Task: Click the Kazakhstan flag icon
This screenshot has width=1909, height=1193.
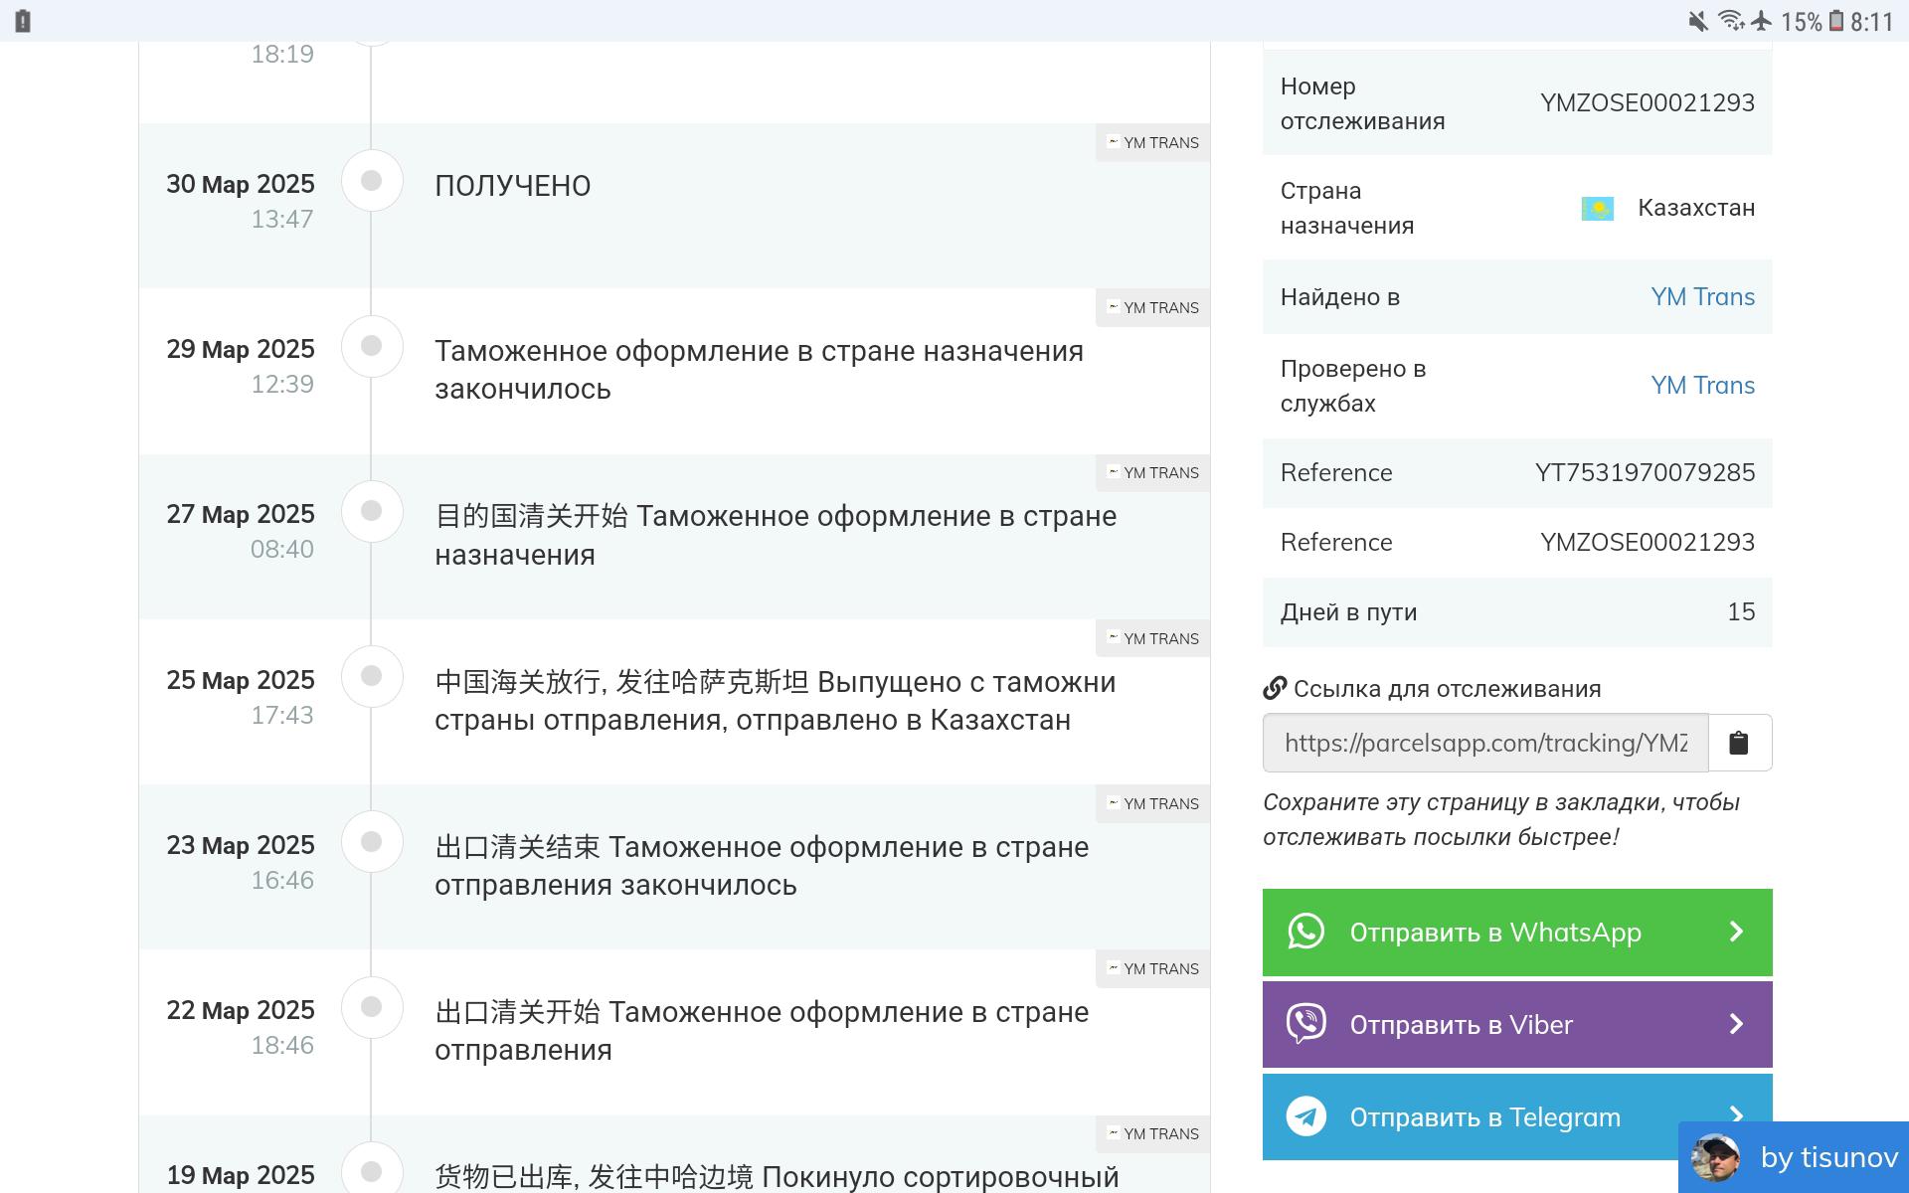Action: (x=1597, y=209)
